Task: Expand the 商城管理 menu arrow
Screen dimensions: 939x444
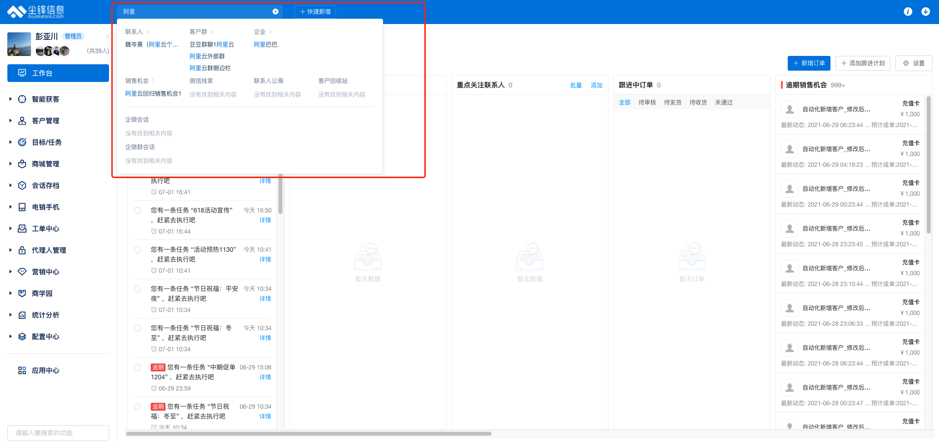Action: point(10,164)
